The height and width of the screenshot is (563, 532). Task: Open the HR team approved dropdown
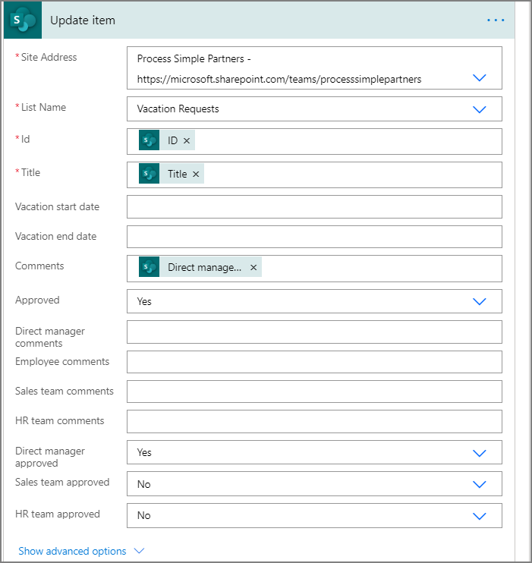click(479, 515)
